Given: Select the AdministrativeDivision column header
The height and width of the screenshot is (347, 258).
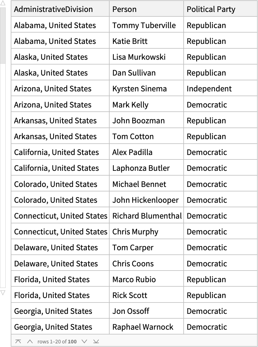Looking at the screenshot, I should tap(53, 9).
